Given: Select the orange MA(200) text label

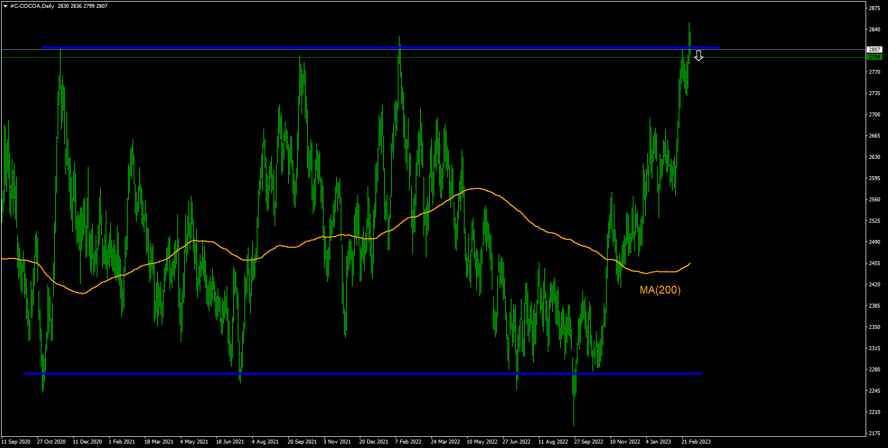Looking at the screenshot, I should point(660,290).
